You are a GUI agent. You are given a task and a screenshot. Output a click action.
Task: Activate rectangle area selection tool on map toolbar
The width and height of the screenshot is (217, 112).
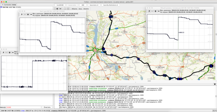point(65,9)
